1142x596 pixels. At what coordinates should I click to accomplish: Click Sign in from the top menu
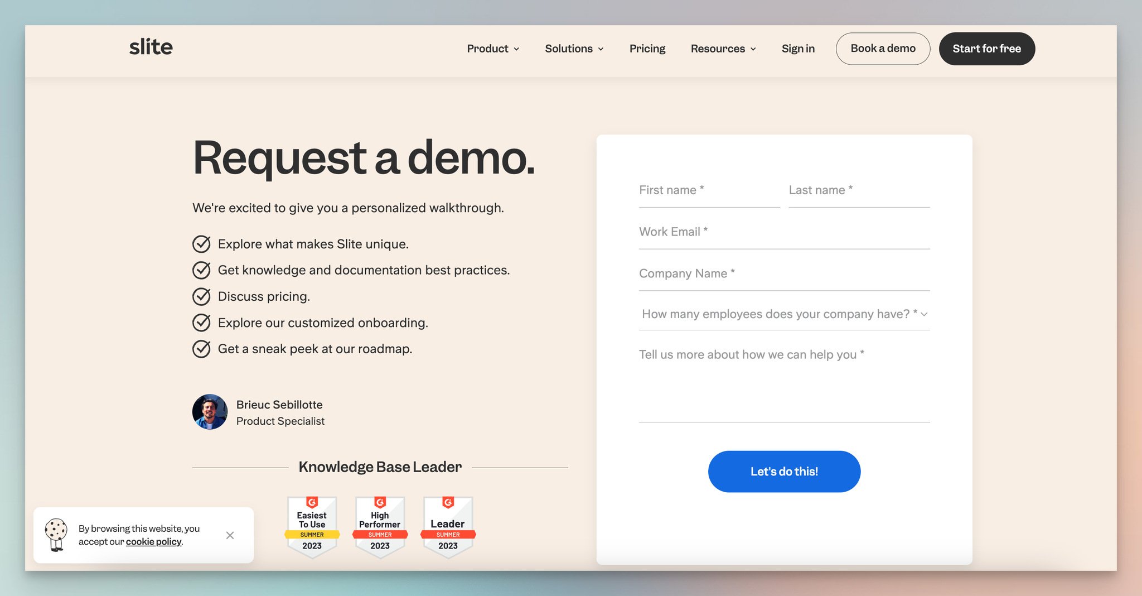[x=798, y=49]
